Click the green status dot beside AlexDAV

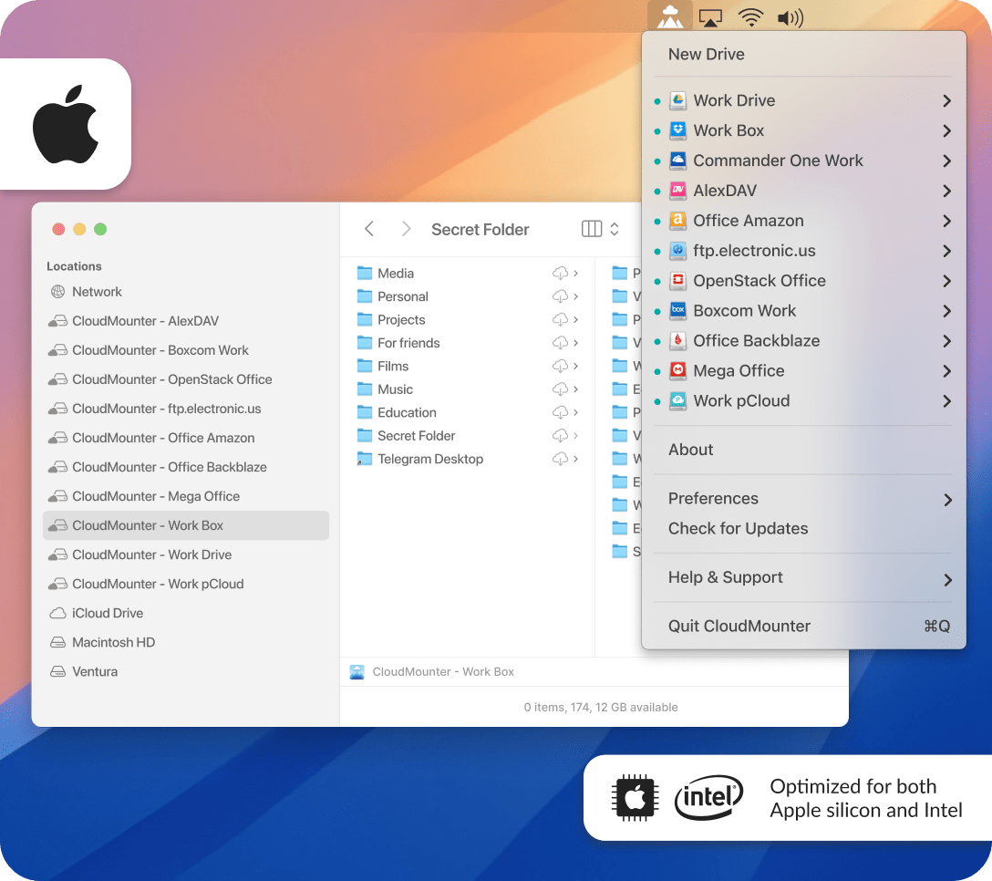[x=659, y=191]
